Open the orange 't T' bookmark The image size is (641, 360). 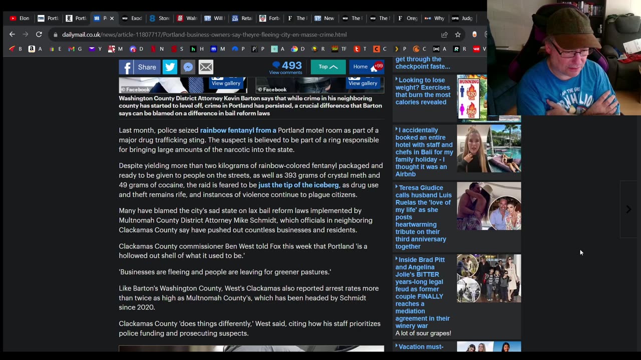coord(360,49)
